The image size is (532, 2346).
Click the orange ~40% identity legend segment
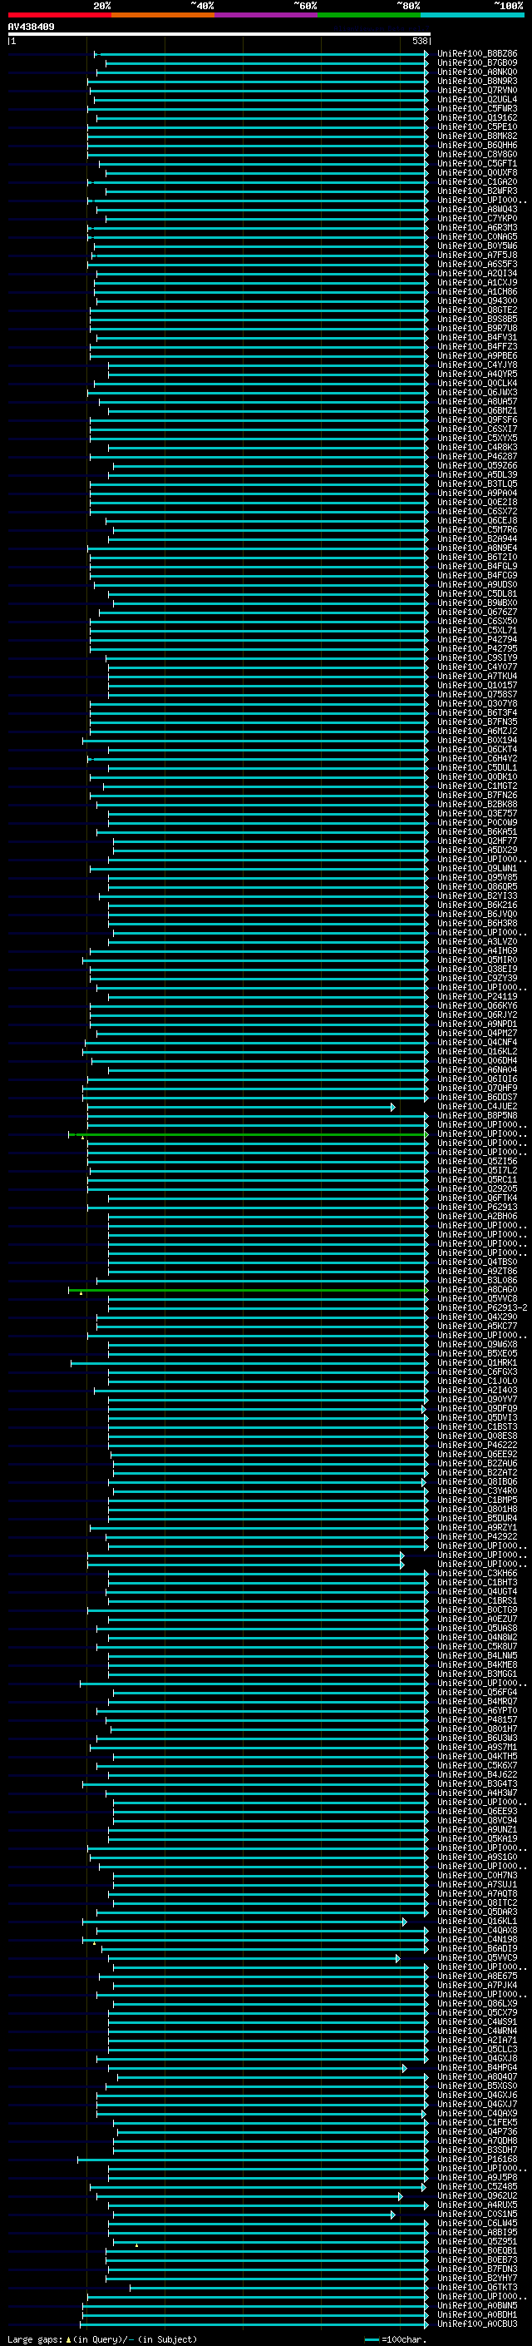click(x=163, y=15)
